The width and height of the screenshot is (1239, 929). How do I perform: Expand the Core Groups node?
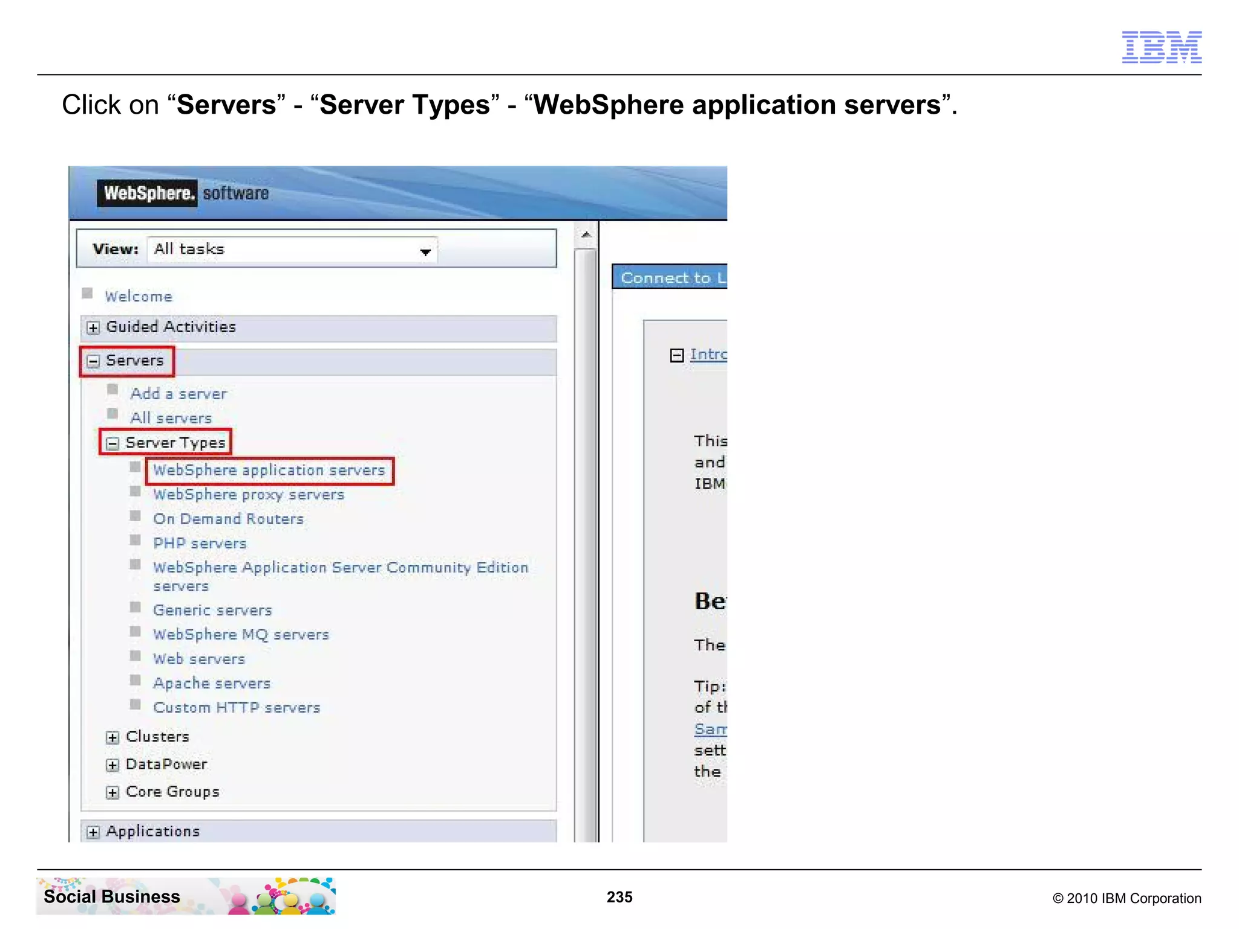(112, 792)
